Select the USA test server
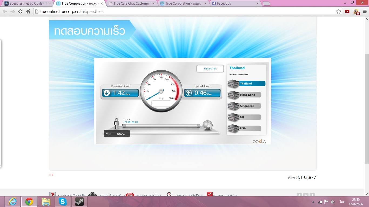Viewport: 369px width, 207px height. (244, 128)
